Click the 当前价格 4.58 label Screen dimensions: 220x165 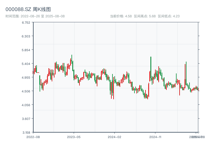pyautogui.click(x=121, y=16)
